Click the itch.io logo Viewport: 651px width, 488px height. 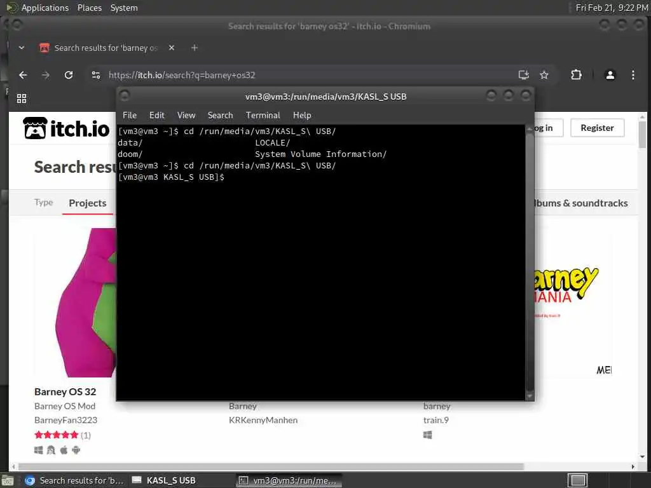point(66,128)
